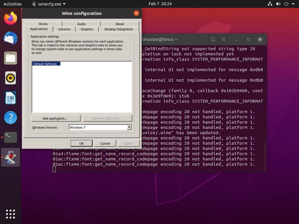Open the Drives tab

coord(43,24)
